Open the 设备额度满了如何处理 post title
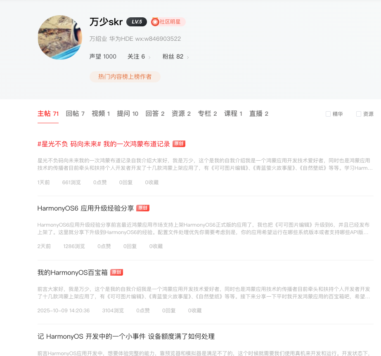381x356 pixels. point(126,337)
